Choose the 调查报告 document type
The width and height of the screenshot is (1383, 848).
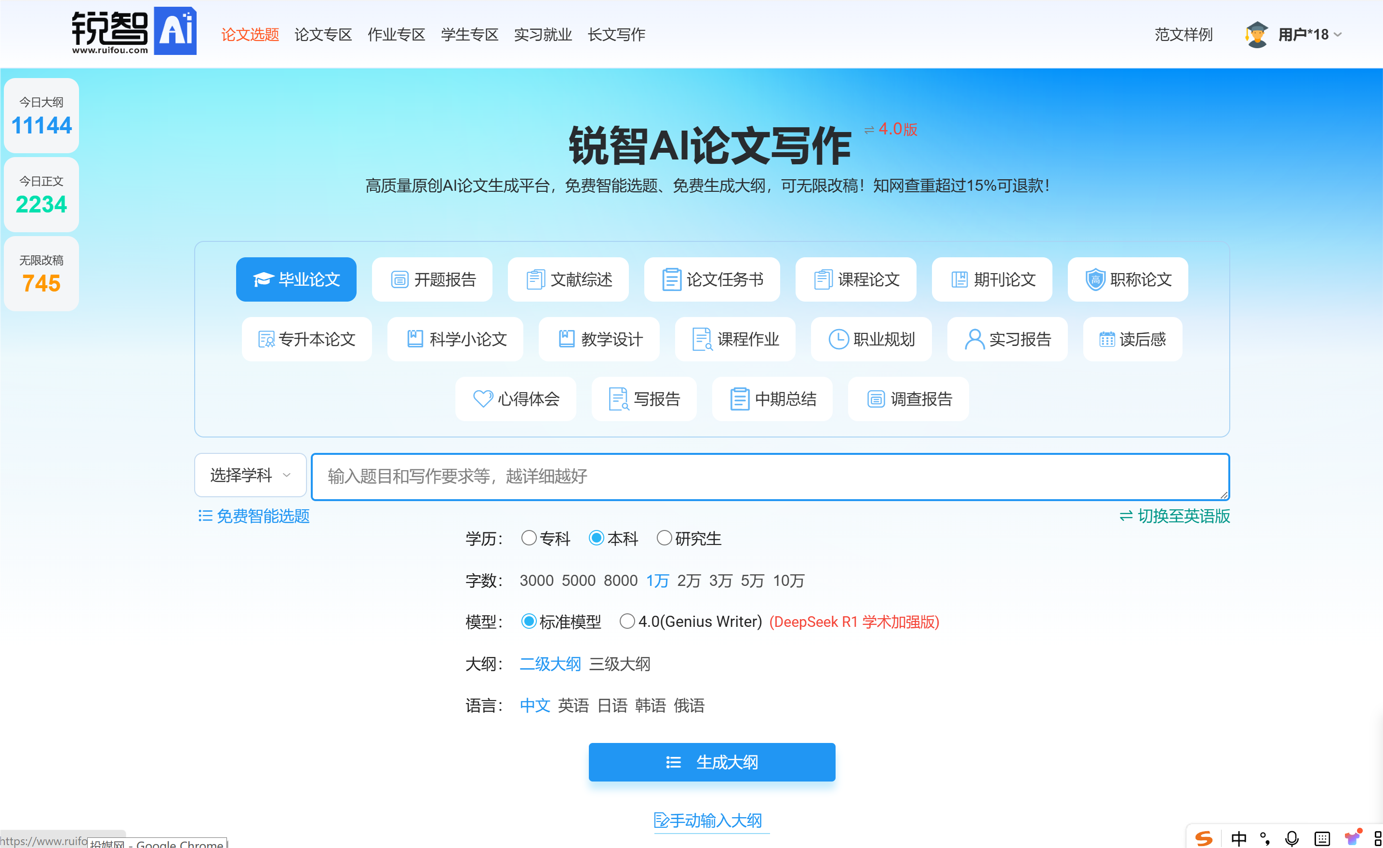click(x=909, y=399)
